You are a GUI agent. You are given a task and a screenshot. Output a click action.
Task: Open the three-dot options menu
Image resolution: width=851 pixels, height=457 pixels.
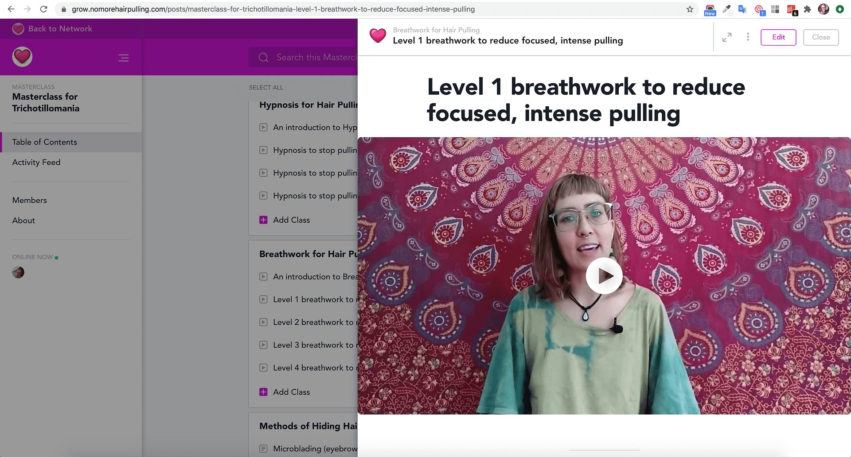(x=748, y=37)
